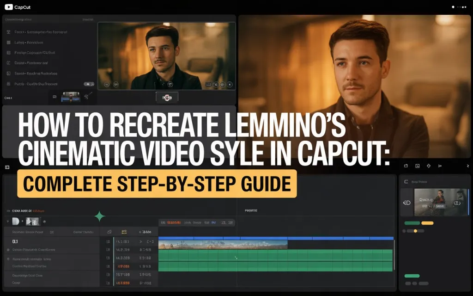Click the square clock icon in the right toolbar
This screenshot has width=473, height=296.
[418, 166]
